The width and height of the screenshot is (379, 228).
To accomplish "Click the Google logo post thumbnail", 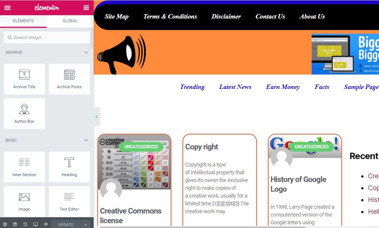I will pos(305,146).
